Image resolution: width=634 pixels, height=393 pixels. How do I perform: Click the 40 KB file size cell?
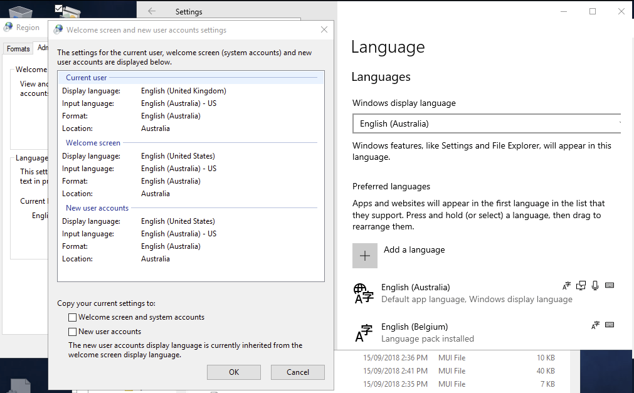[x=546, y=371]
